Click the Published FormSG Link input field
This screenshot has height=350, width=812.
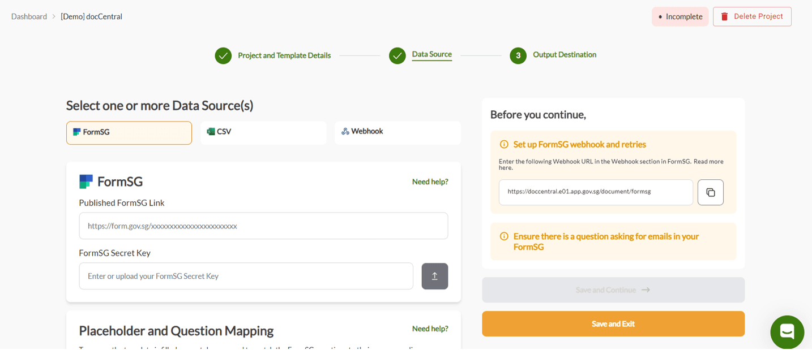point(263,226)
